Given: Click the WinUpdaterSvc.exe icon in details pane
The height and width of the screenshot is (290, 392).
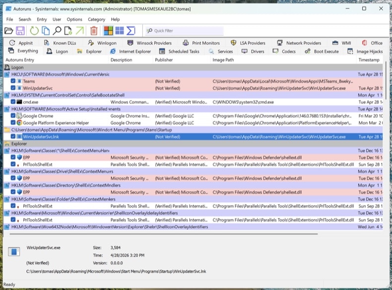Looking at the screenshot, I should point(14,251).
